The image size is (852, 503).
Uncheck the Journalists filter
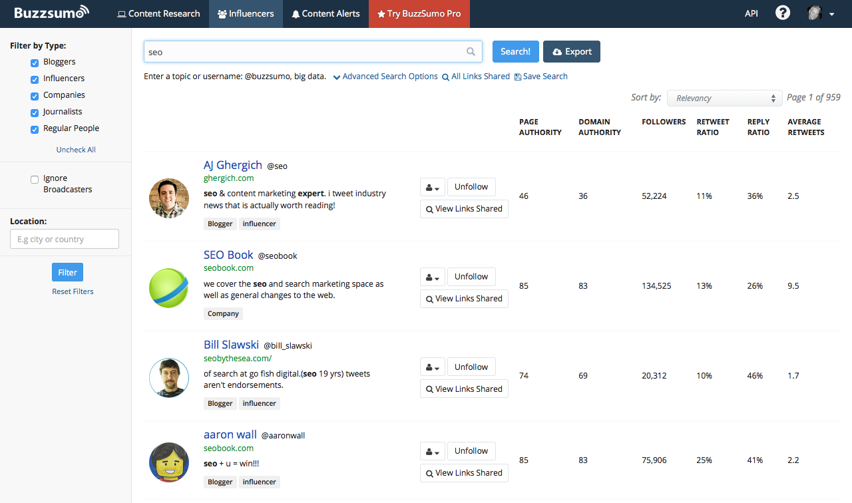point(35,112)
